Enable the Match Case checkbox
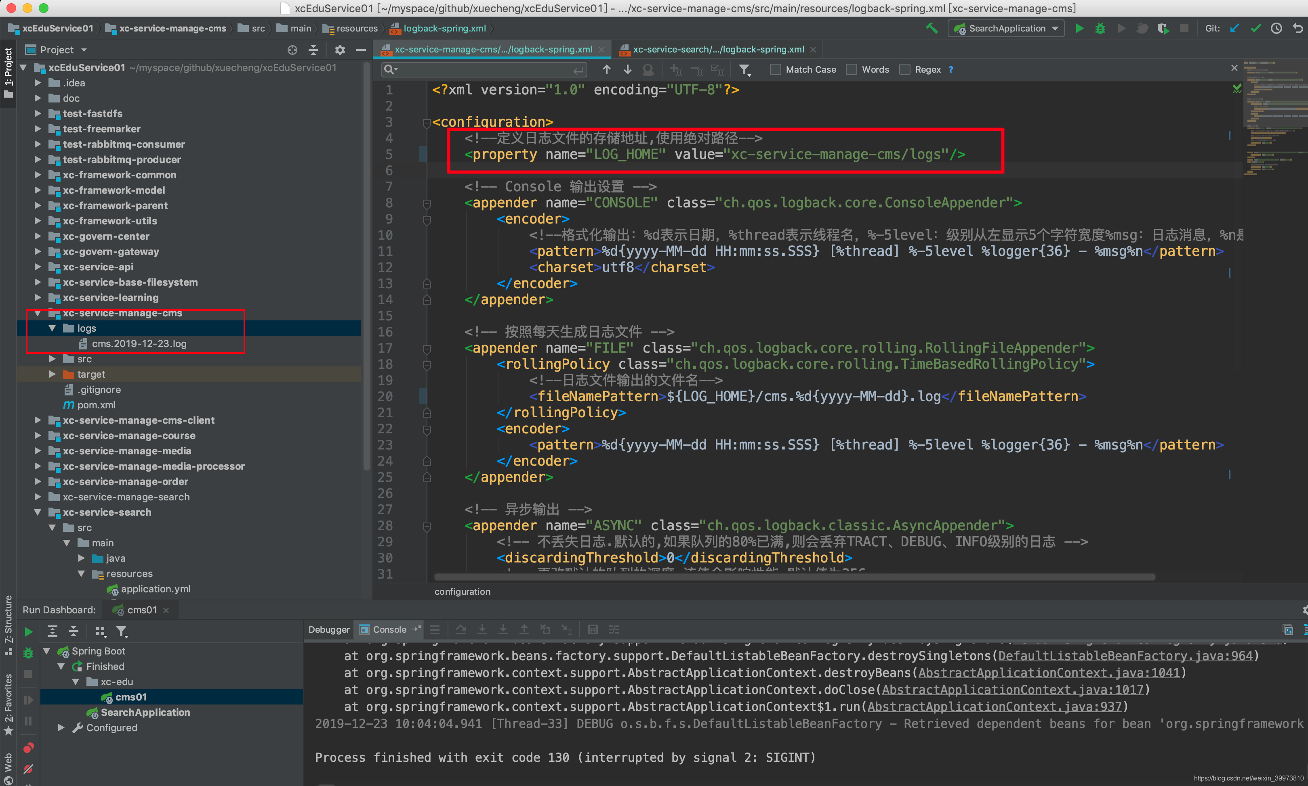Viewport: 1308px width, 786px height. pyautogui.click(x=775, y=69)
